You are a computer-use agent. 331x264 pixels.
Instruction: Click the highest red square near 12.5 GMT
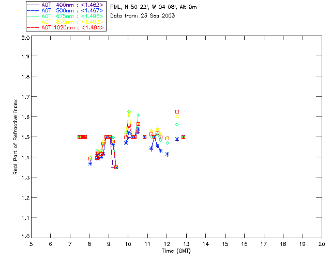tap(177, 111)
